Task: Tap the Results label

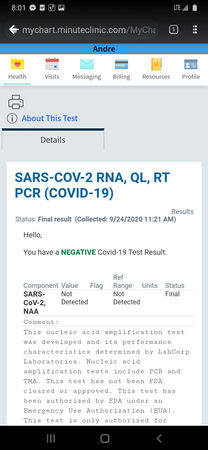Action: pos(182,211)
